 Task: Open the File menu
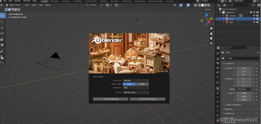(x=5, y=1)
